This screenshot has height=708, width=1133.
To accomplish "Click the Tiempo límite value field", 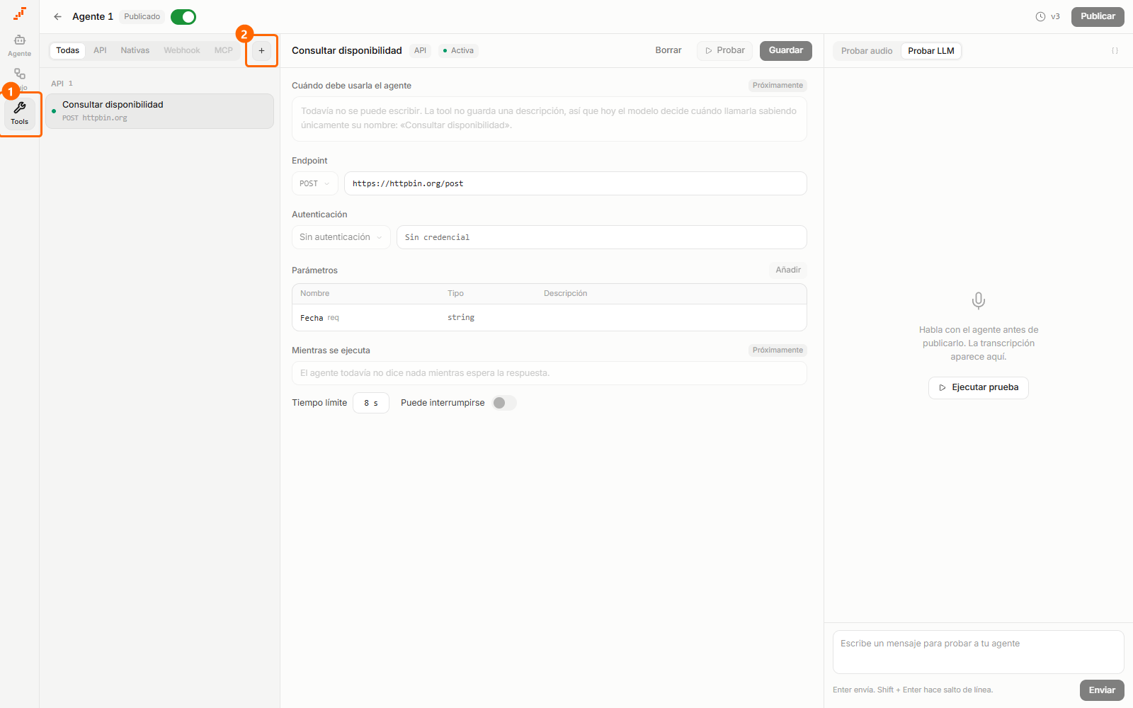I will pyautogui.click(x=371, y=403).
